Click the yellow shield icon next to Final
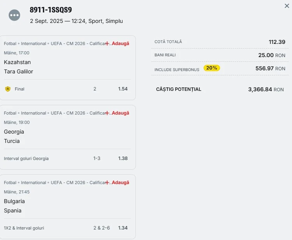The image size is (292, 240). (8, 89)
